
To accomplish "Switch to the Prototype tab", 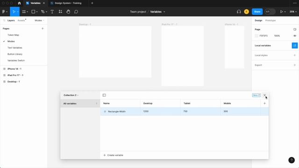I will [271, 21].
